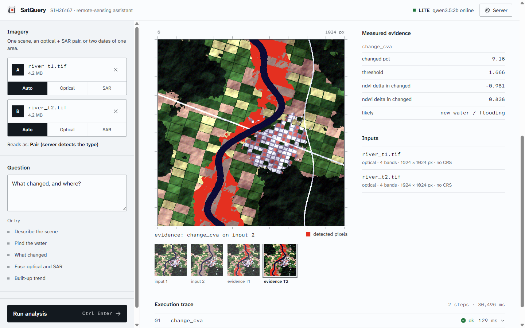The height and width of the screenshot is (328, 525).
Task: Remove river_t1.tif with its X icon
Action: tap(116, 70)
